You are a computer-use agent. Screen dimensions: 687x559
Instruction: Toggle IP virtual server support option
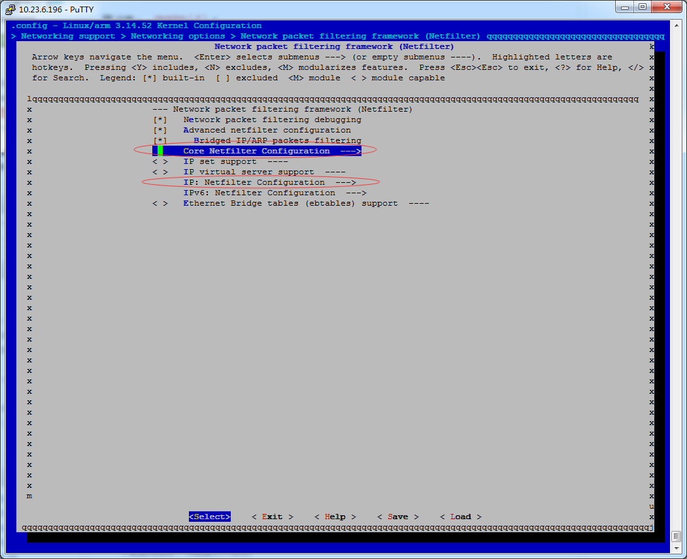coord(160,172)
